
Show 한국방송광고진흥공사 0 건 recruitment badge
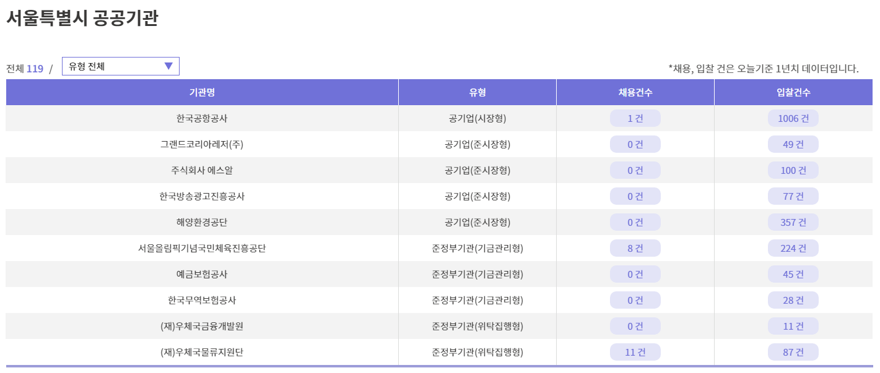point(635,196)
